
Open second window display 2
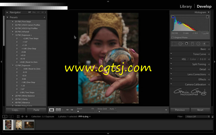[x=11, y=117]
